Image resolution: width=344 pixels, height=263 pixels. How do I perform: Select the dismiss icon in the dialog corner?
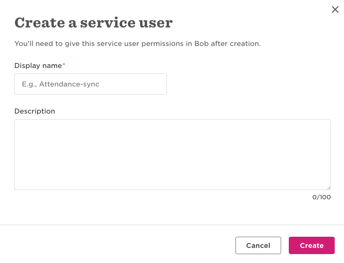pyautogui.click(x=335, y=10)
